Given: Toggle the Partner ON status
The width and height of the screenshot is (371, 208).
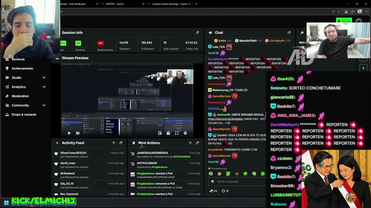Looking at the screenshot, I should click(x=78, y=43).
